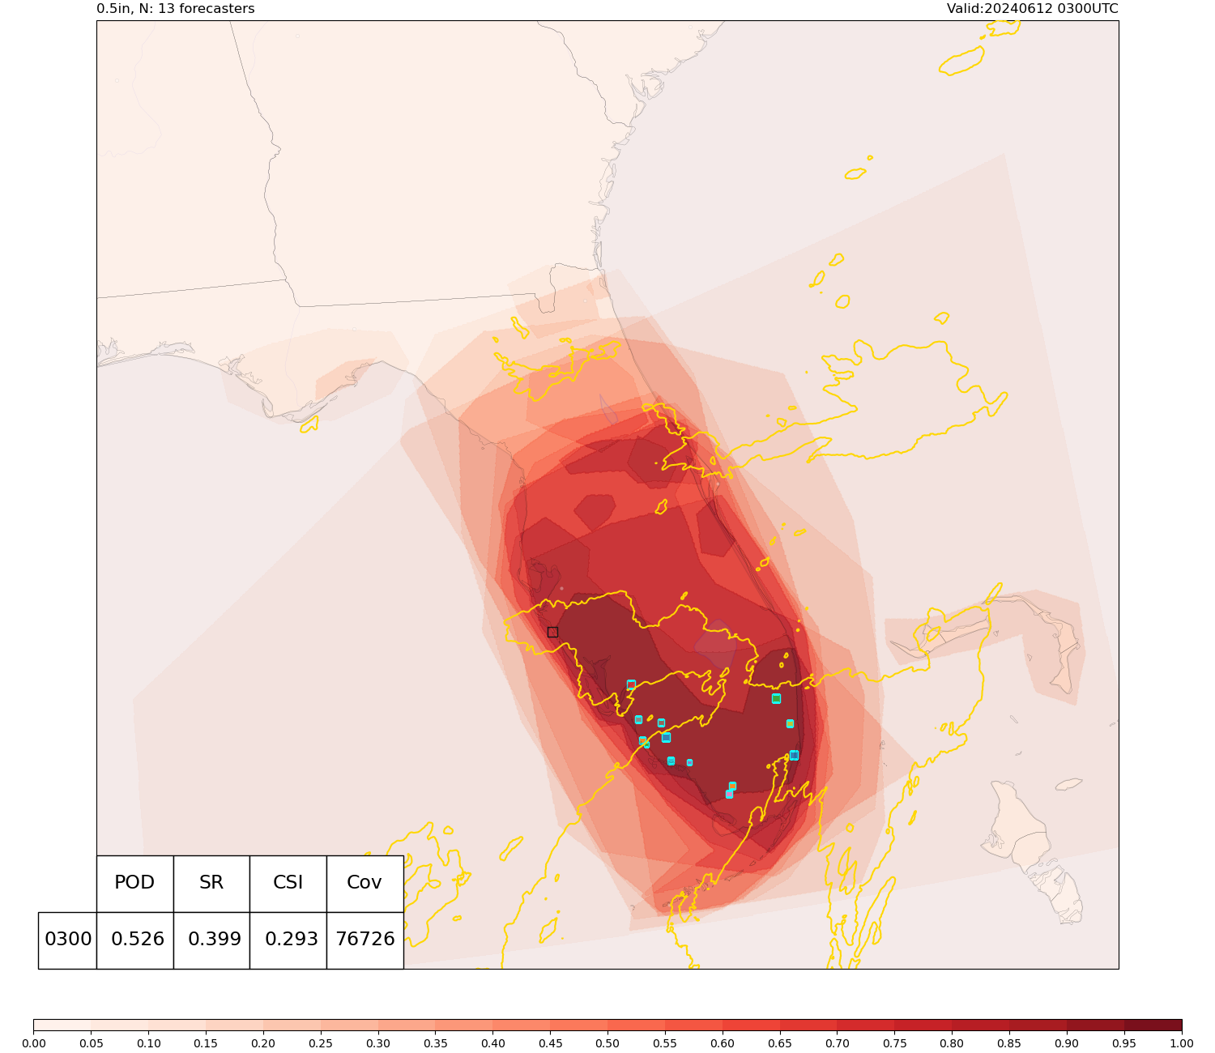Click the colorbar tick label 1.00

[1183, 1044]
